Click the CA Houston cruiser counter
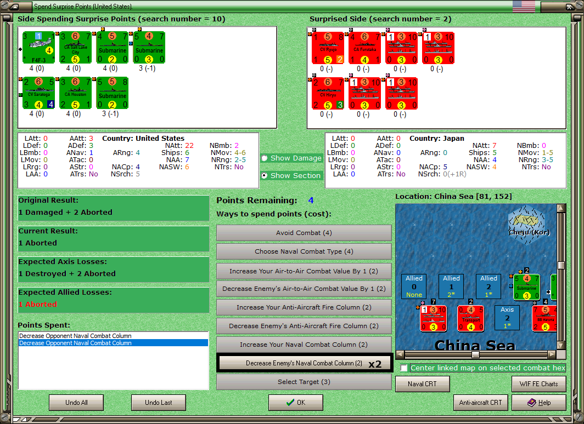Screen dimensions: 584x424 pyautogui.click(x=76, y=93)
